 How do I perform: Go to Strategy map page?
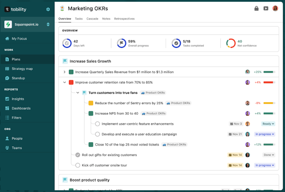[x=22, y=69]
